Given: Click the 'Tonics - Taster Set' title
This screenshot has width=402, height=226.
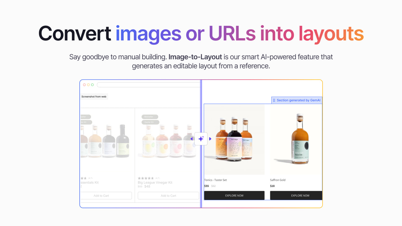Looking at the screenshot, I should coord(215,180).
